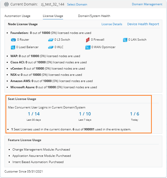Select the License Usage tab

[x=53, y=16]
